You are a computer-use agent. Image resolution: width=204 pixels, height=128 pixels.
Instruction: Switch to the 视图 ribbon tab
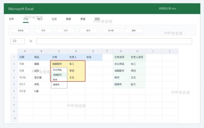tap(97, 19)
